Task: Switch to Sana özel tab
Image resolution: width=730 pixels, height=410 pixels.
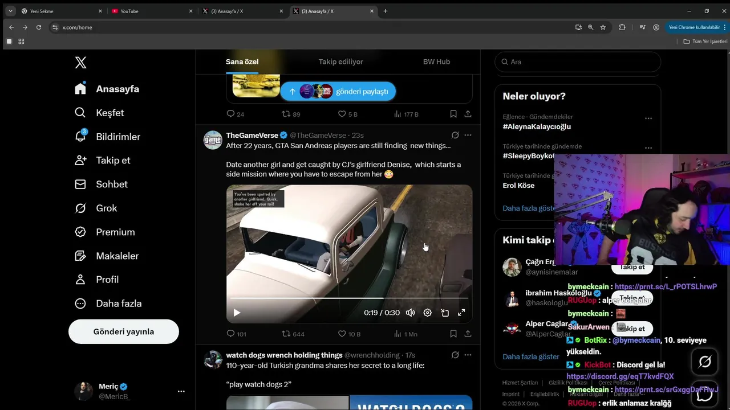Action: (242, 61)
